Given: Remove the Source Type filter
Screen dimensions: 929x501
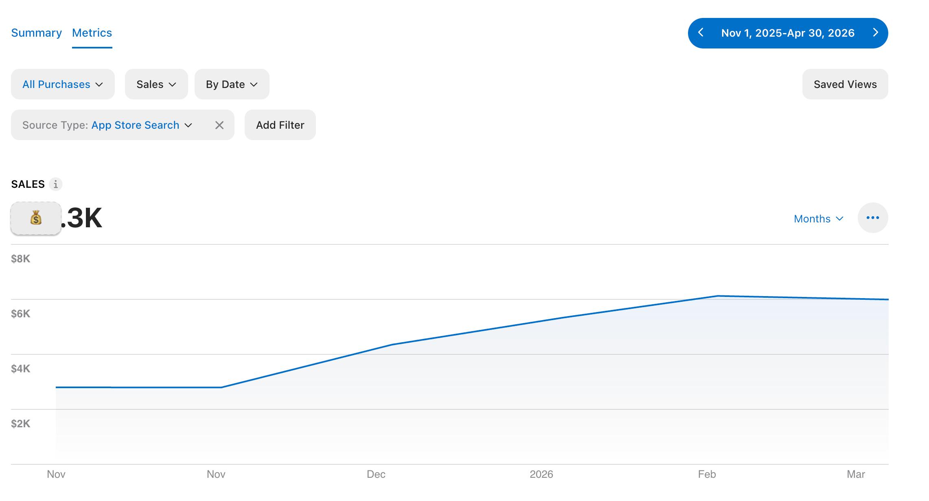Looking at the screenshot, I should (x=219, y=125).
